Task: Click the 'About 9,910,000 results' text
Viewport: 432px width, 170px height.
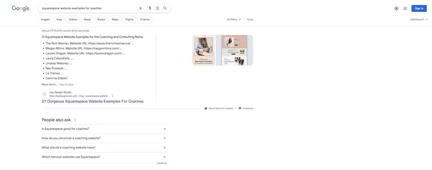Action: click(66, 31)
